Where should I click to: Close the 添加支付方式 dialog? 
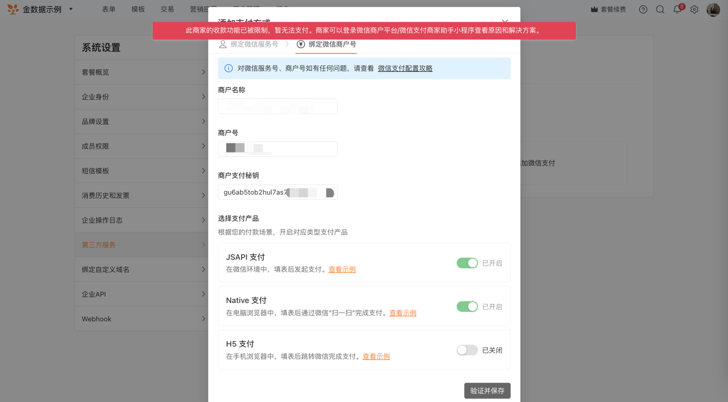(x=505, y=21)
